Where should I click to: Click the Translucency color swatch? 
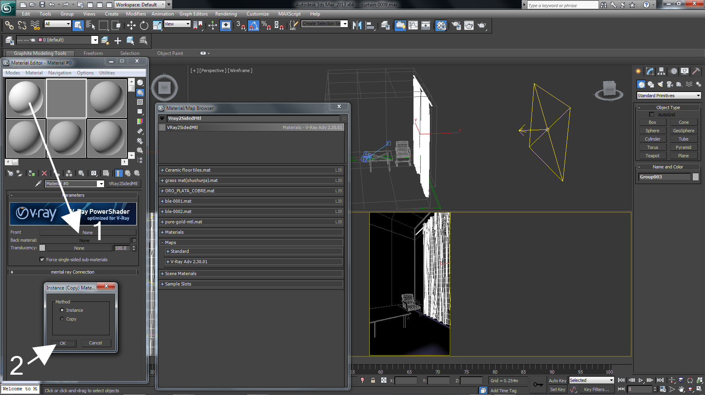[x=42, y=248]
